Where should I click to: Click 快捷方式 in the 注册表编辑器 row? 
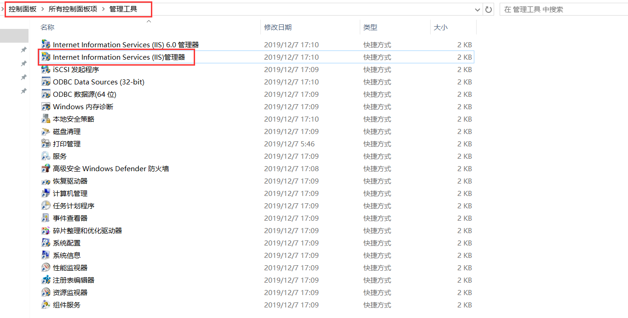click(x=377, y=280)
